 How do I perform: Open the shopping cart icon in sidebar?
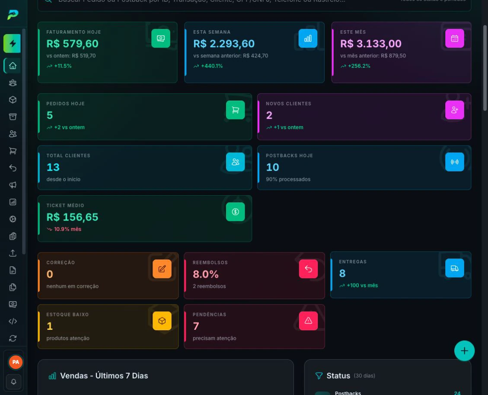click(13, 151)
